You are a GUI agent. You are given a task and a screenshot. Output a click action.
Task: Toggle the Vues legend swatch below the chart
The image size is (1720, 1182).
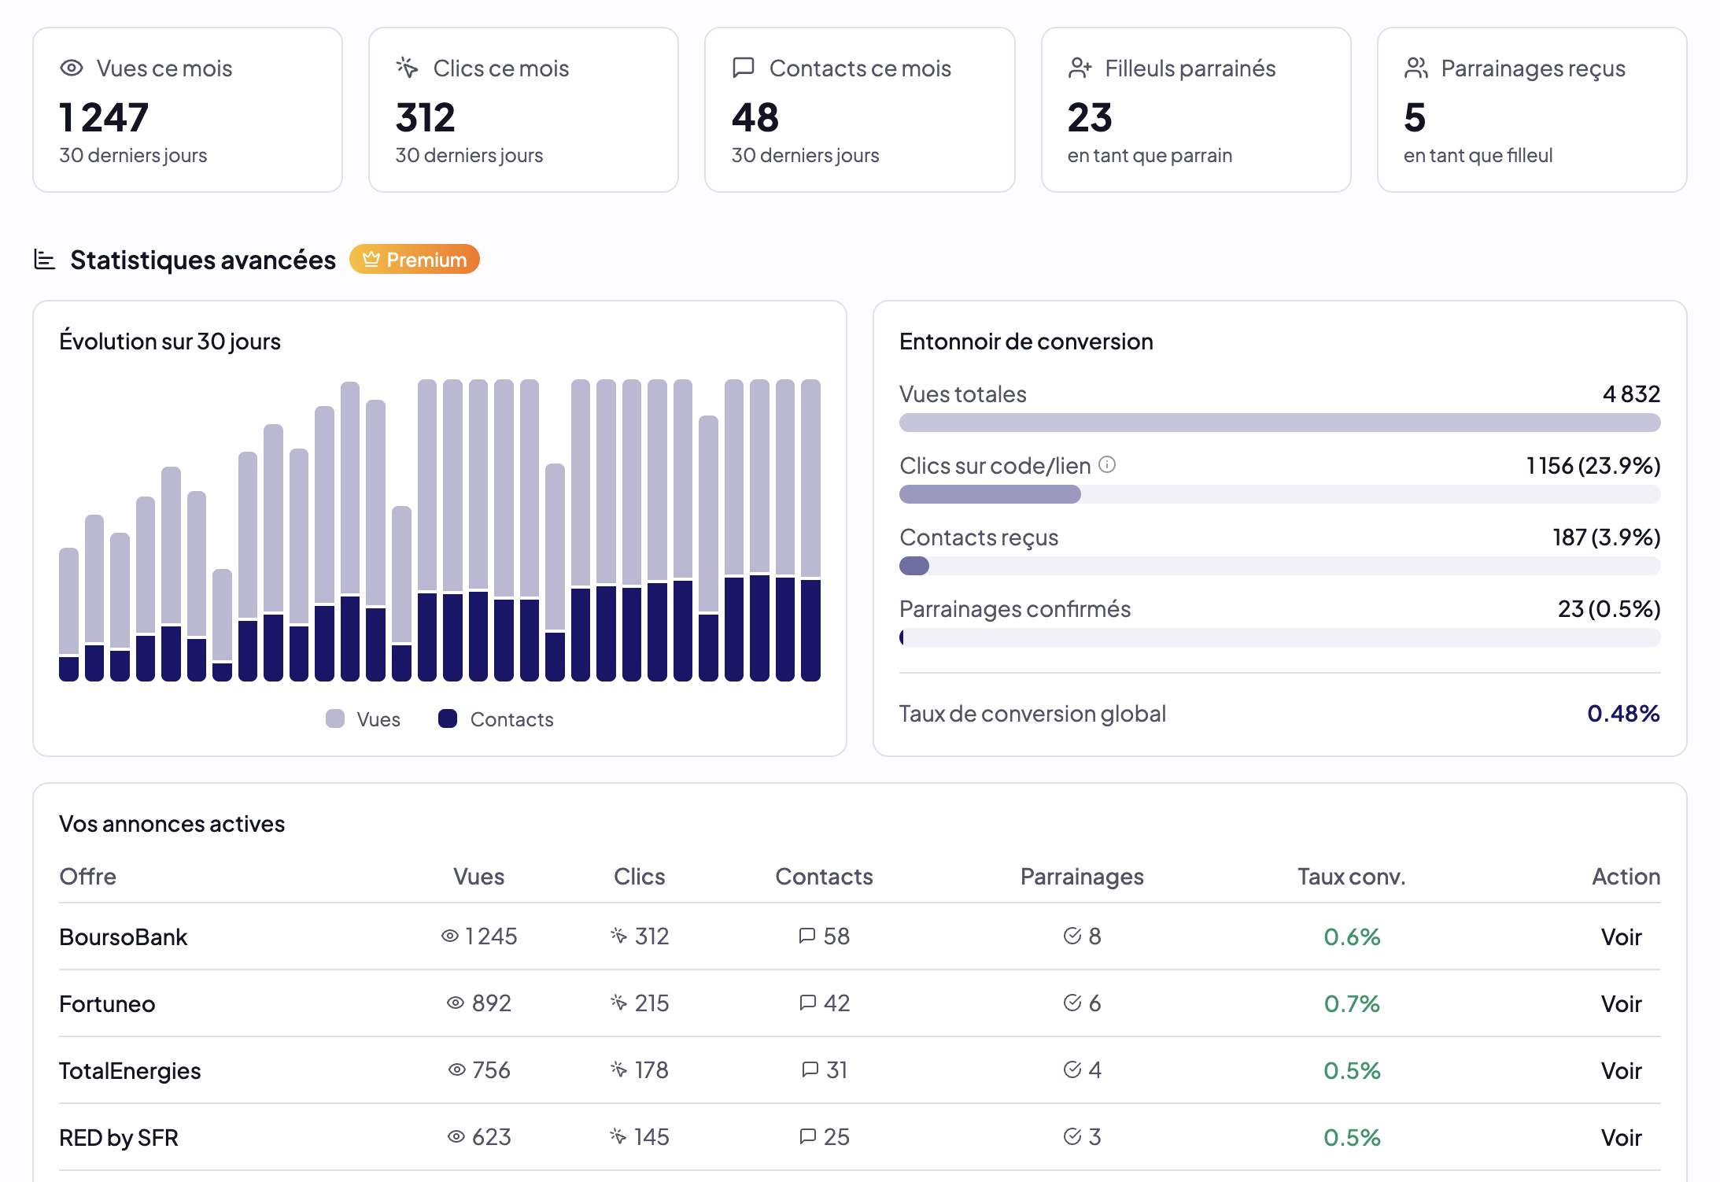(x=334, y=718)
